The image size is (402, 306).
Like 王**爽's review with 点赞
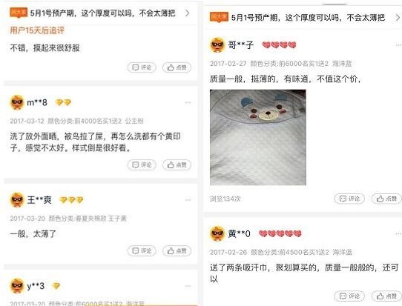(x=177, y=251)
